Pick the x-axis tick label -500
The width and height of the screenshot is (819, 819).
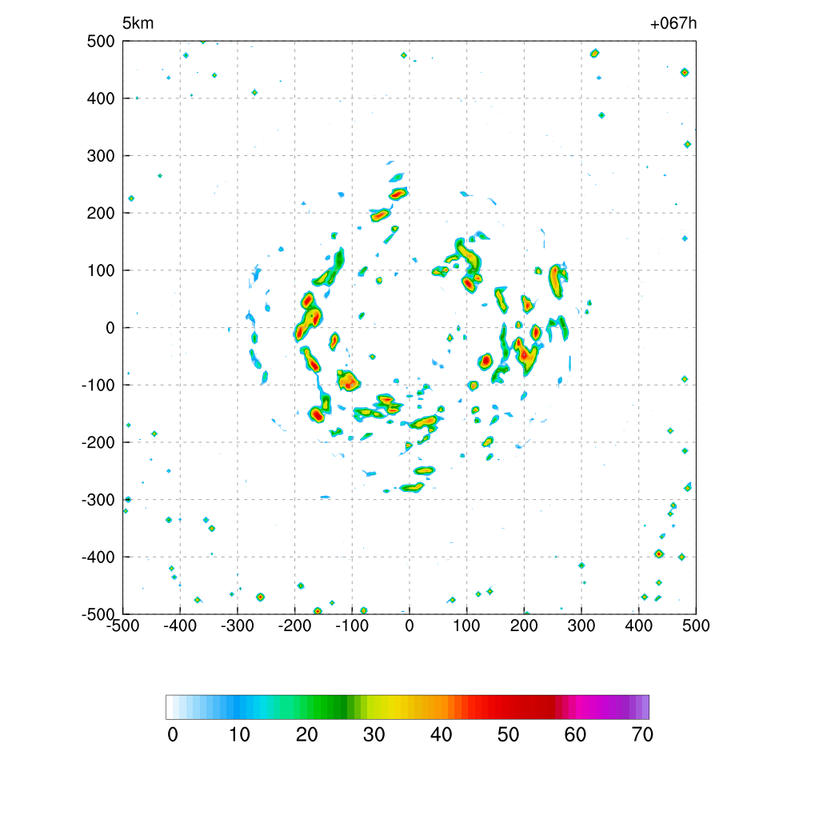coord(122,625)
